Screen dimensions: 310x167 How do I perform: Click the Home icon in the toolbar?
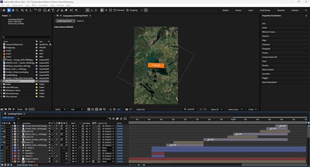tap(4, 10)
